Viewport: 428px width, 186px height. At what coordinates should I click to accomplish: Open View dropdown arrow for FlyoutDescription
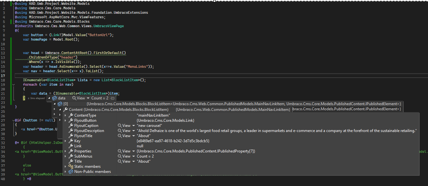tap(133, 131)
